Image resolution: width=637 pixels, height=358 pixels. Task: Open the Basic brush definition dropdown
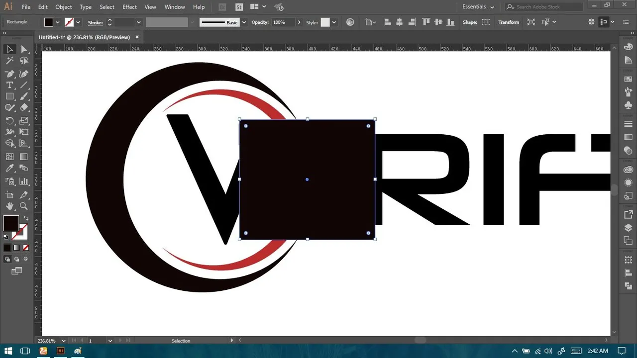pos(244,22)
